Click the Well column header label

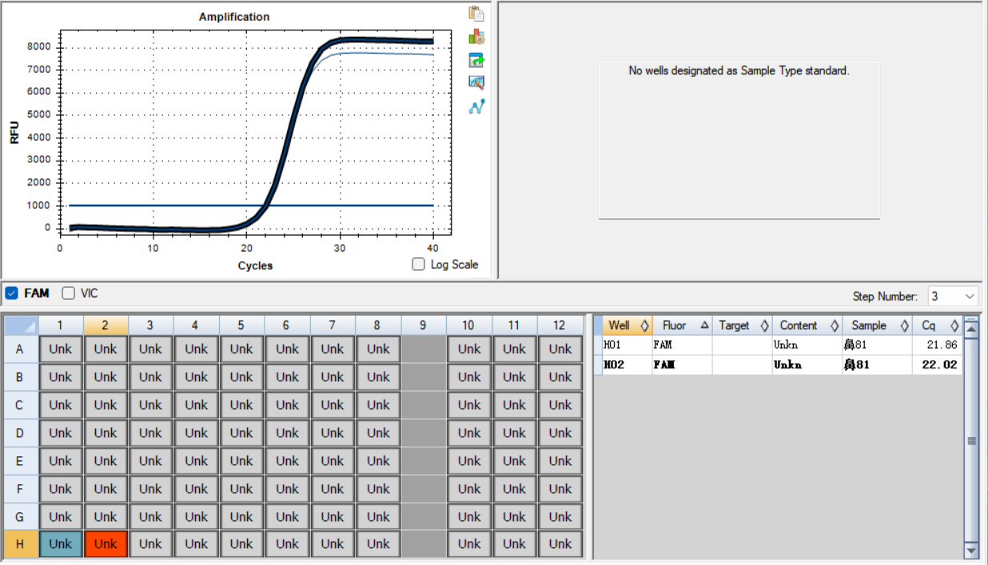point(619,325)
